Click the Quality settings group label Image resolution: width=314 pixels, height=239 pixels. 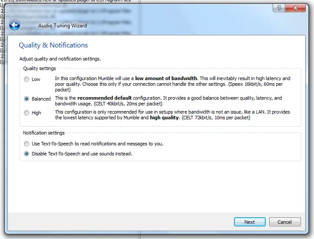pyautogui.click(x=40, y=68)
